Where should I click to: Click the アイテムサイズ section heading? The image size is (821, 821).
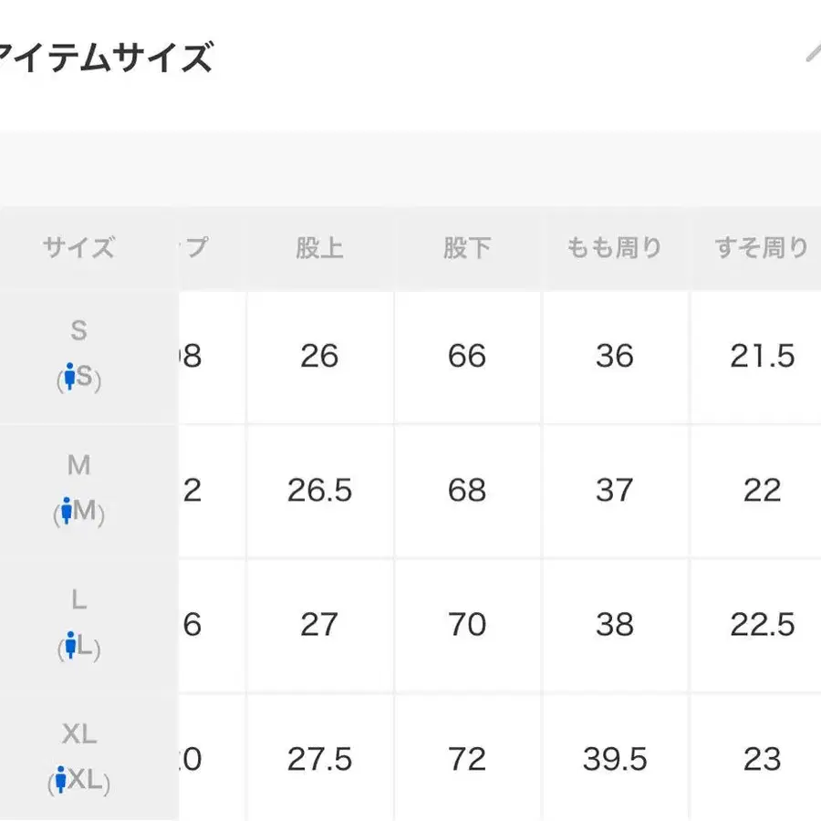point(105,58)
